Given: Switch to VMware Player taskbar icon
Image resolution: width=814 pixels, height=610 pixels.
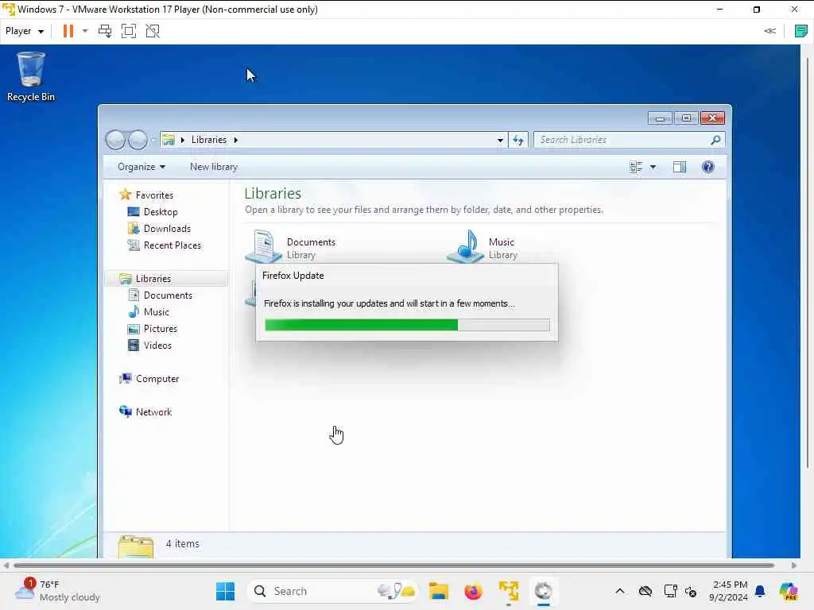Looking at the screenshot, I should tap(509, 591).
